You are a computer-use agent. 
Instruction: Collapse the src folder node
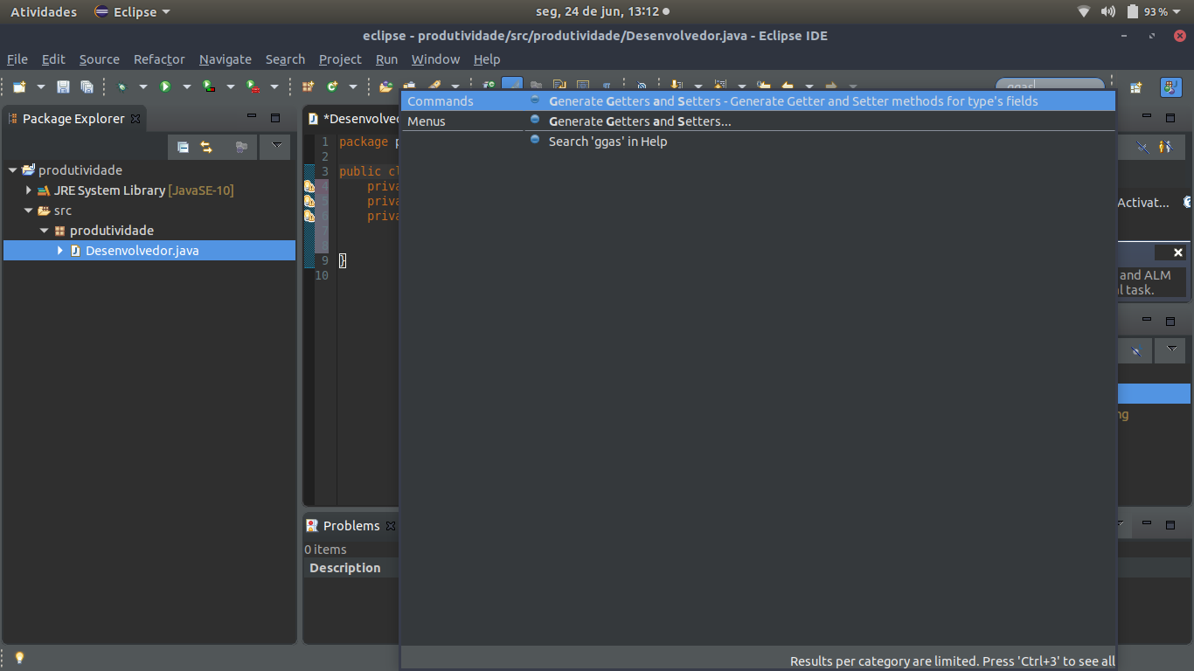coord(28,211)
